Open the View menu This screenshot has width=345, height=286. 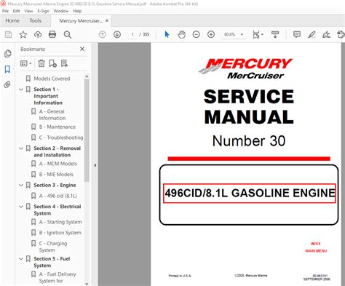click(x=28, y=11)
